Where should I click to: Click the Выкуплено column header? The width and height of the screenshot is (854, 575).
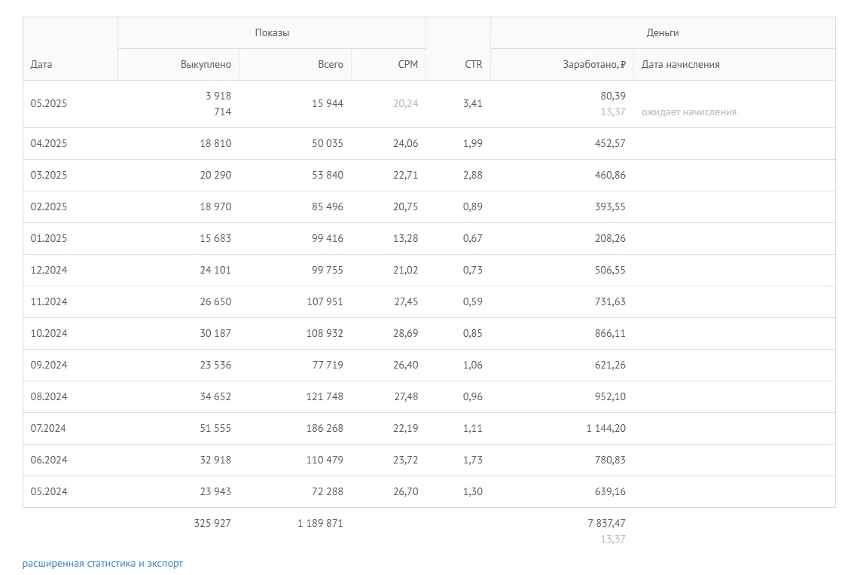coord(206,65)
